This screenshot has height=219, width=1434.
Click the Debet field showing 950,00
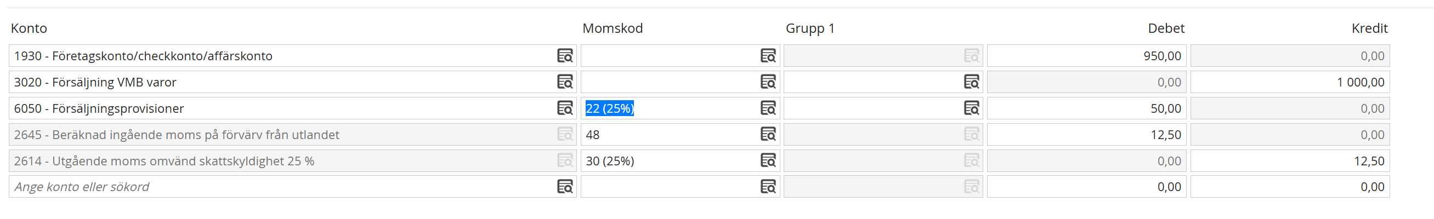tap(1086, 56)
